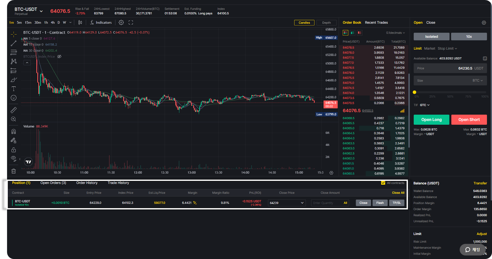The height and width of the screenshot is (259, 492).
Task: View the Trade History tab
Action: [118, 183]
